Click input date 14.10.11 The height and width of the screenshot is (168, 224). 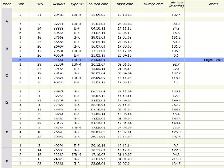pos(124,96)
